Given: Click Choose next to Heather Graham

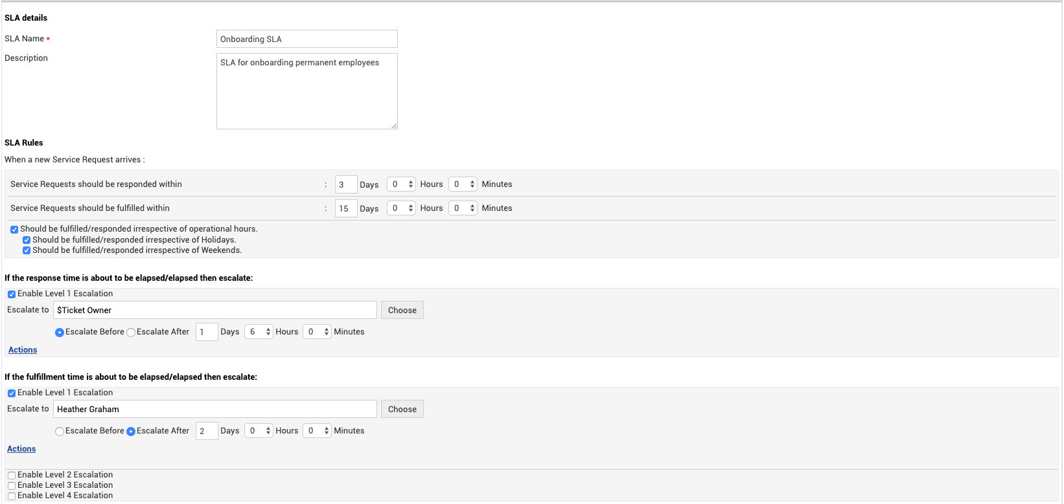Looking at the screenshot, I should [402, 408].
